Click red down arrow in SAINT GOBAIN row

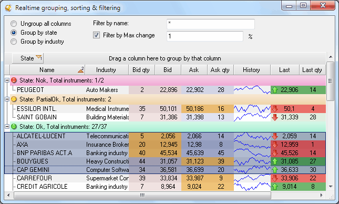(275, 117)
